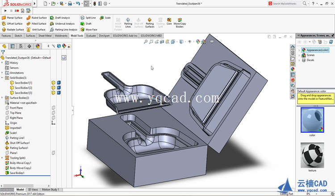
Task: Select the Move Face tool
Action: [x=89, y=30]
